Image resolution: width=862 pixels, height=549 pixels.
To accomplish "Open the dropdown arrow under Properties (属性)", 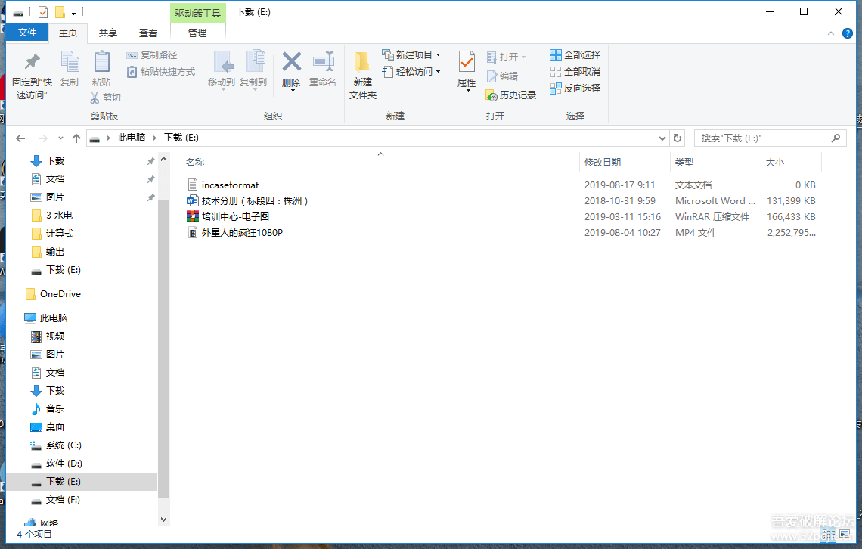I will 468,91.
